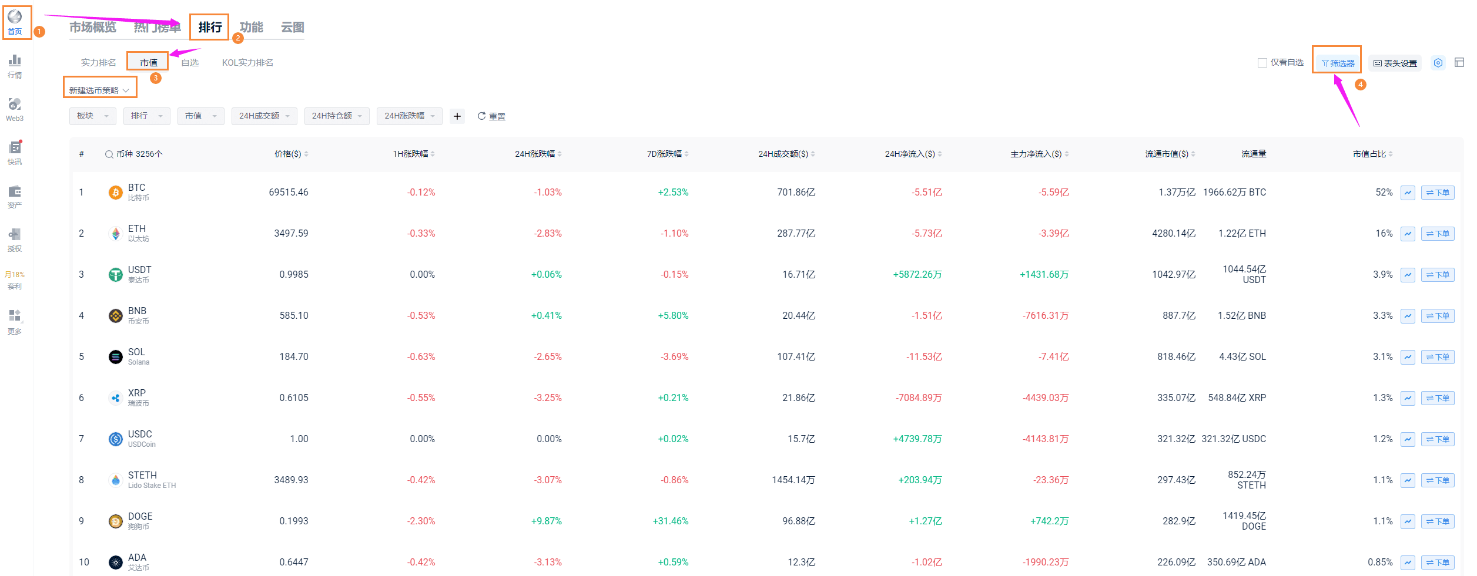Open the 24H持仓额 filter dropdown

pyautogui.click(x=337, y=116)
